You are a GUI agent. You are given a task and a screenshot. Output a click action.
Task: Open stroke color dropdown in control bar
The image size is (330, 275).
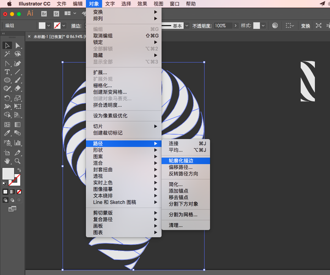click(x=64, y=26)
